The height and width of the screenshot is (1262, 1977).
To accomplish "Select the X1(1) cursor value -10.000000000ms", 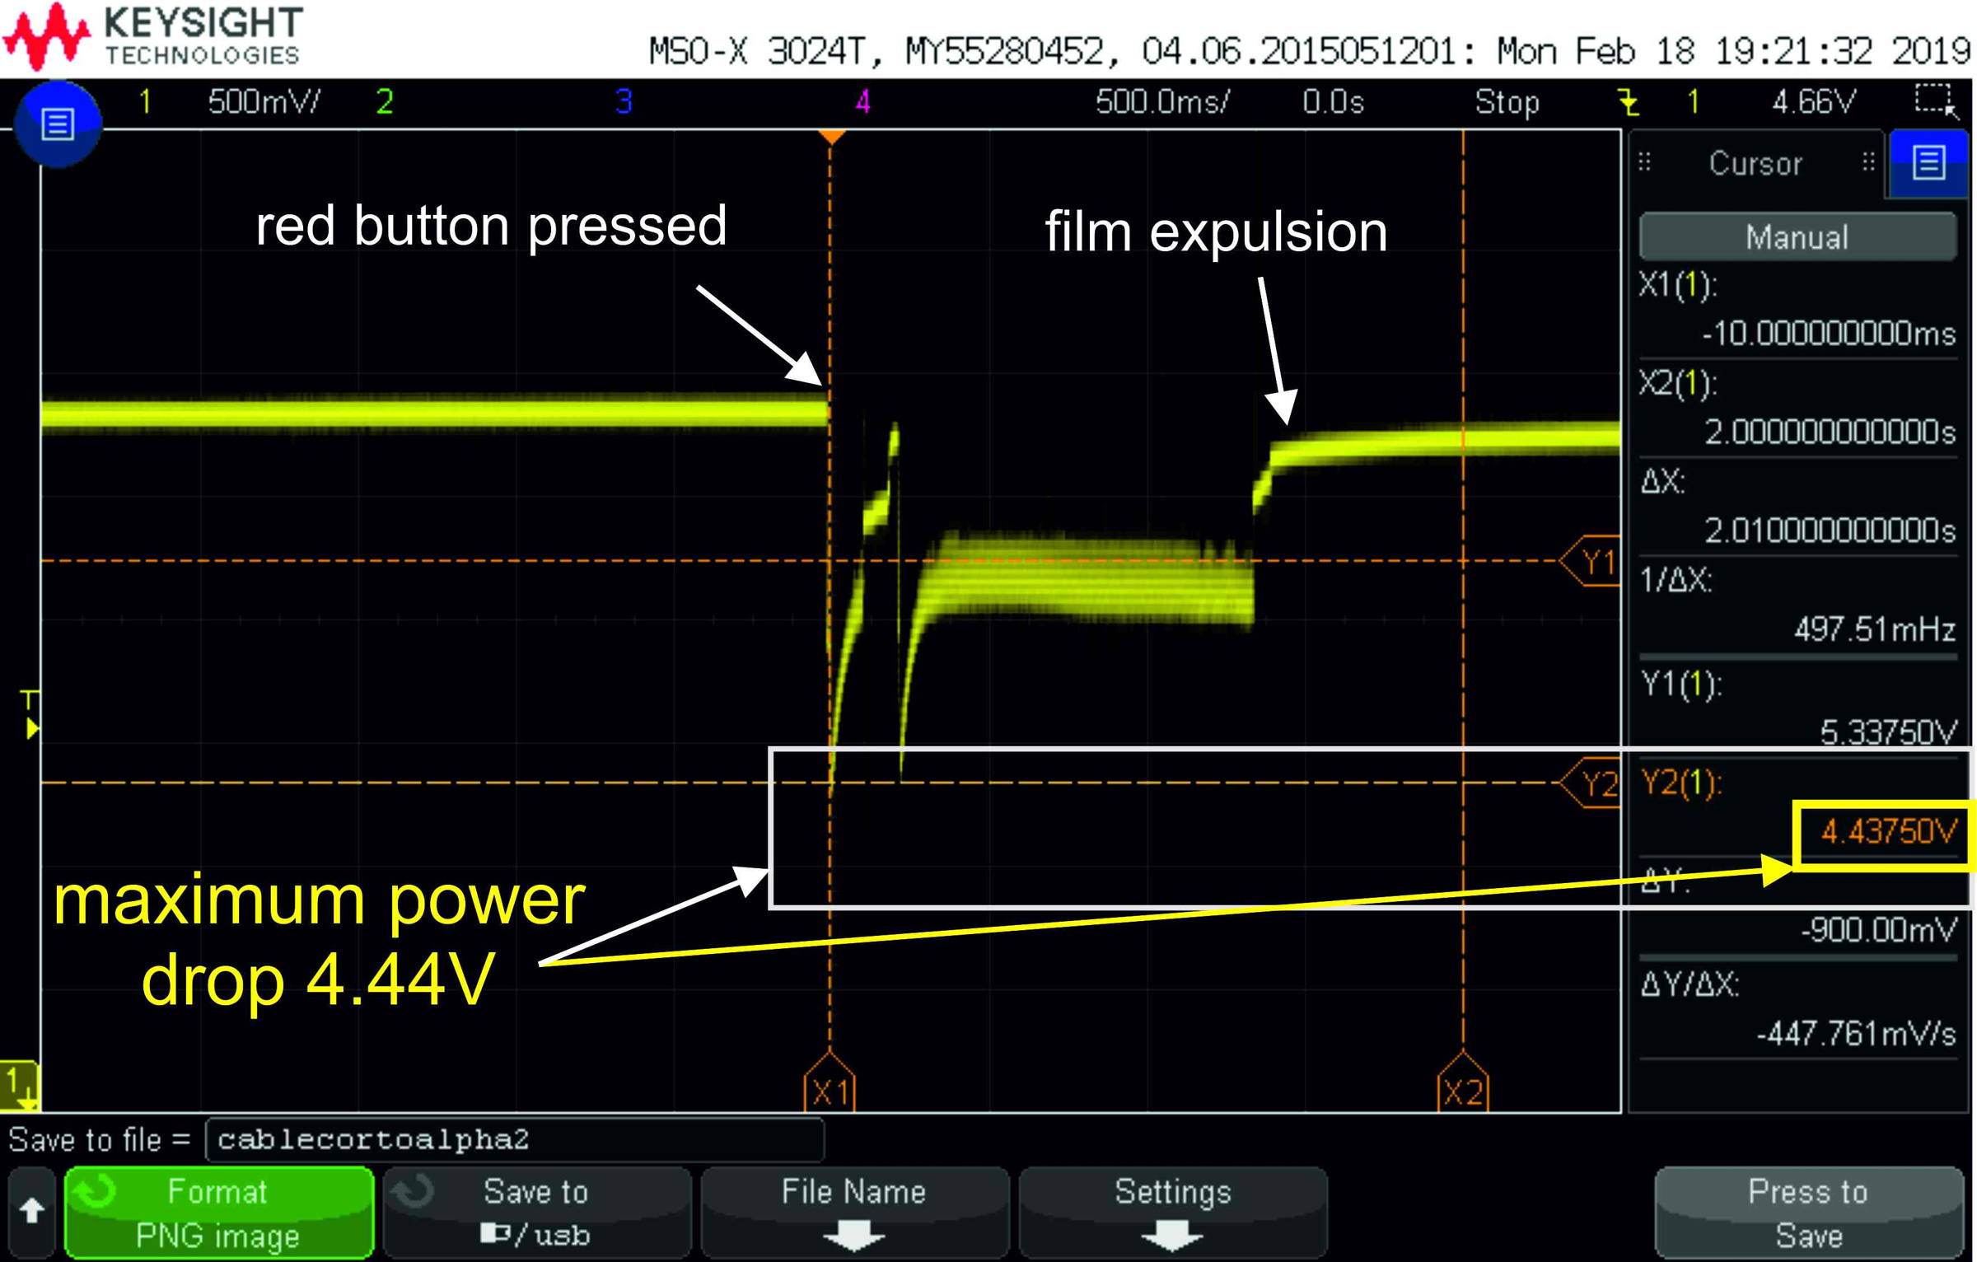I will point(1828,334).
